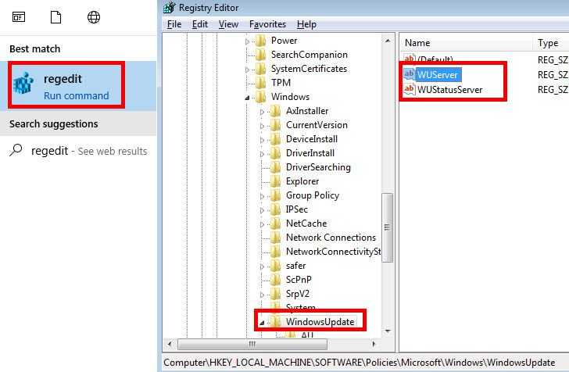Expand the Power key
The width and height of the screenshot is (569, 372).
pyautogui.click(x=248, y=41)
